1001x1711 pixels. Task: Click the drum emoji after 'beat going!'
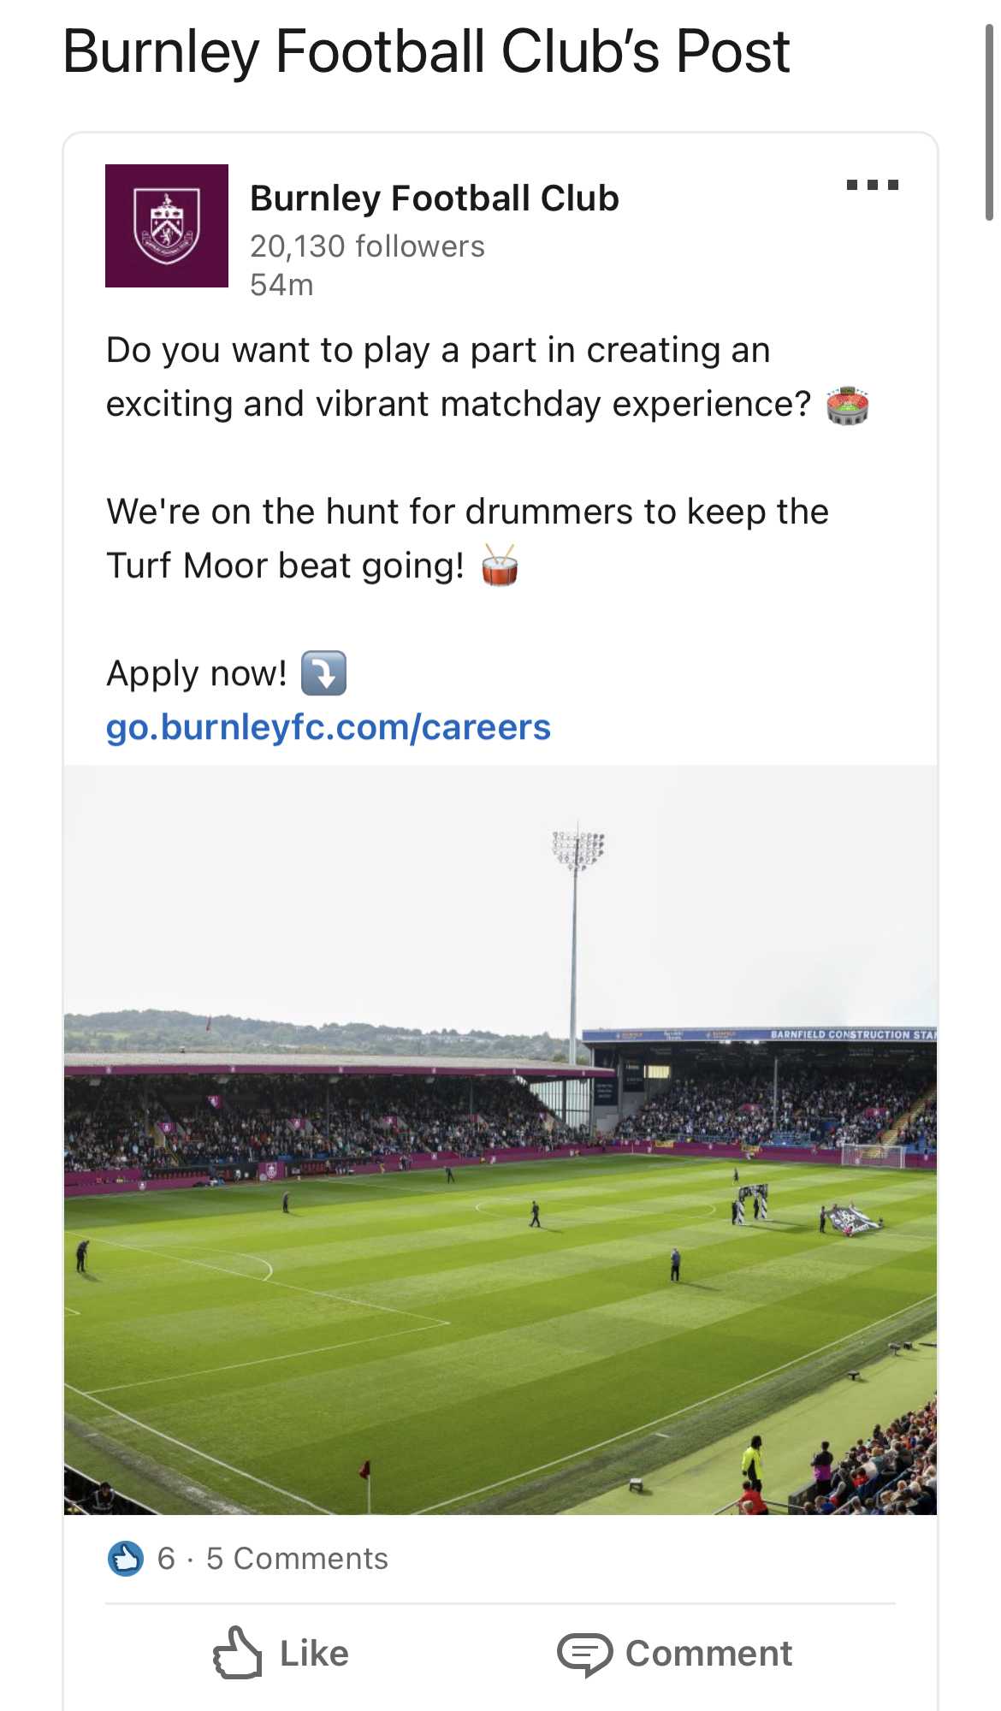click(500, 566)
